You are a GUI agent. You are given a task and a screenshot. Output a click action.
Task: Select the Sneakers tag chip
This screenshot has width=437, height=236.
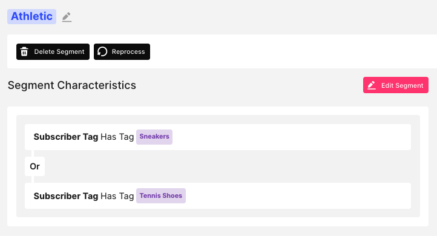click(x=154, y=137)
